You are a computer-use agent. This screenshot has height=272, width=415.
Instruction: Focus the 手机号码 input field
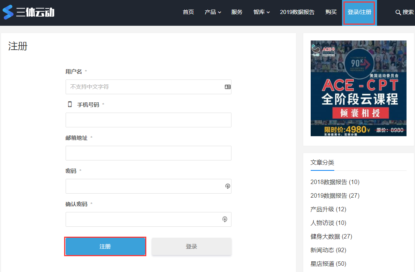tap(149, 120)
